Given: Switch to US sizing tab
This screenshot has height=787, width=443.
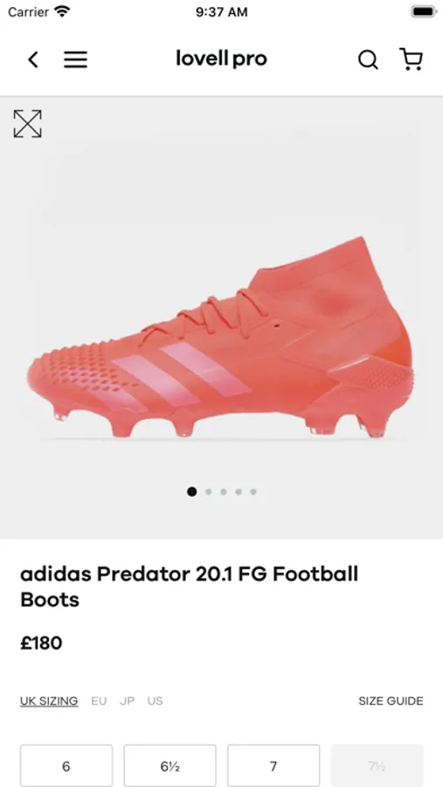Looking at the screenshot, I should [155, 700].
